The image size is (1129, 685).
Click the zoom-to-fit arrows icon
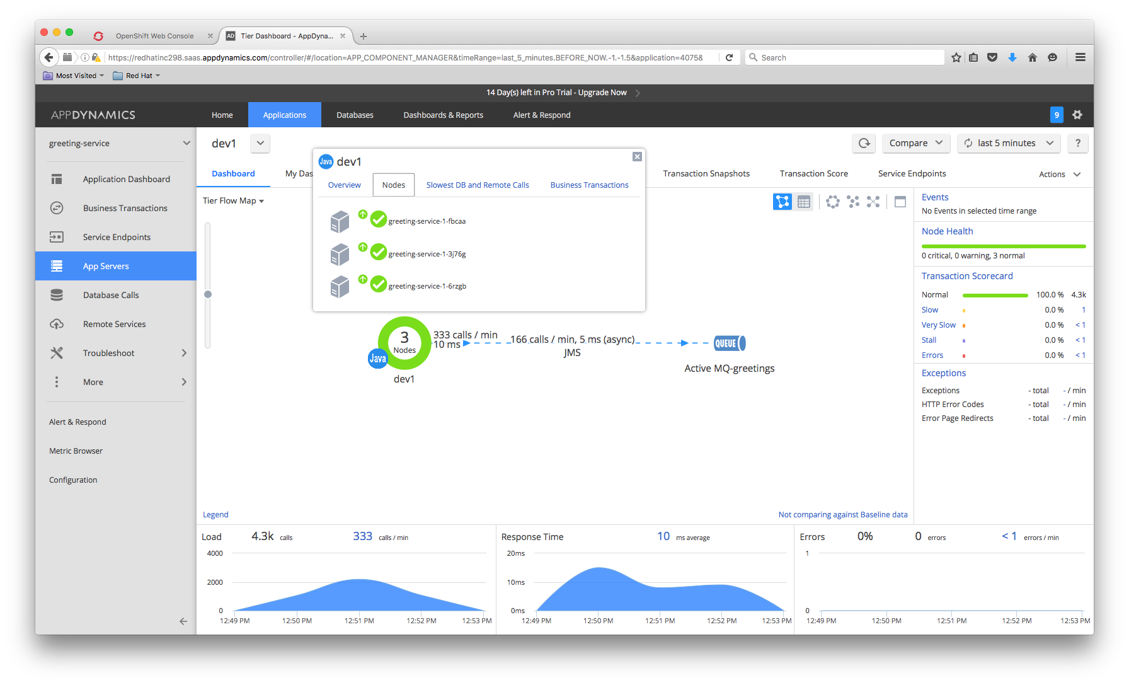pyautogui.click(x=873, y=202)
